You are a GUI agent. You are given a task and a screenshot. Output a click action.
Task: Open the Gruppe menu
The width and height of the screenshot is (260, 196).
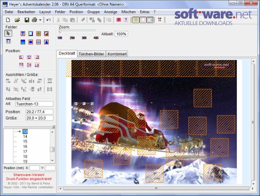pos(93,12)
